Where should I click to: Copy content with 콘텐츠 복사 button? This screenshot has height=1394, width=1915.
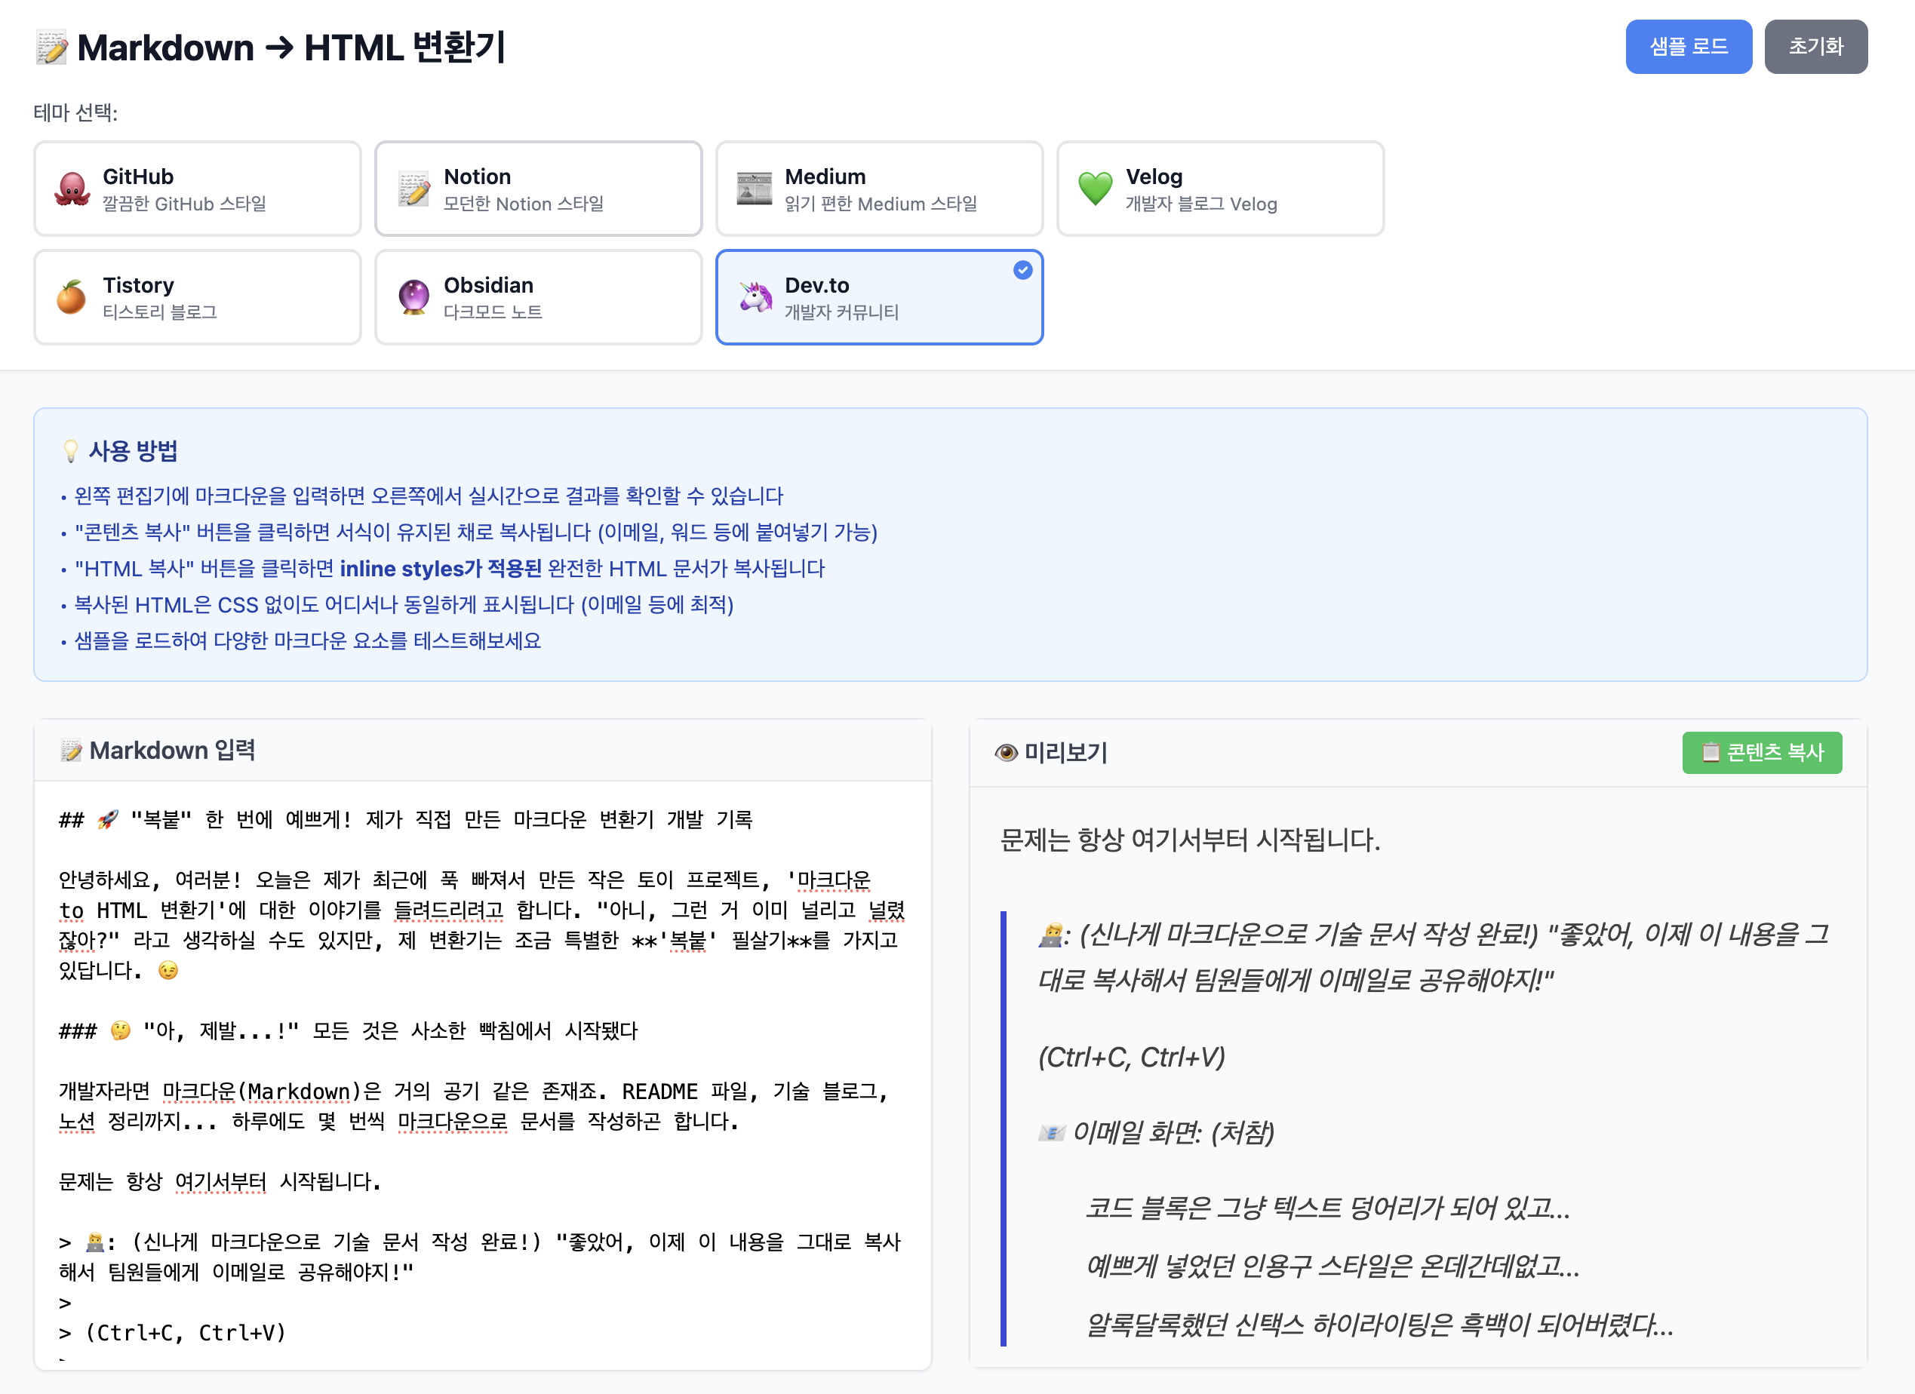click(x=1761, y=751)
